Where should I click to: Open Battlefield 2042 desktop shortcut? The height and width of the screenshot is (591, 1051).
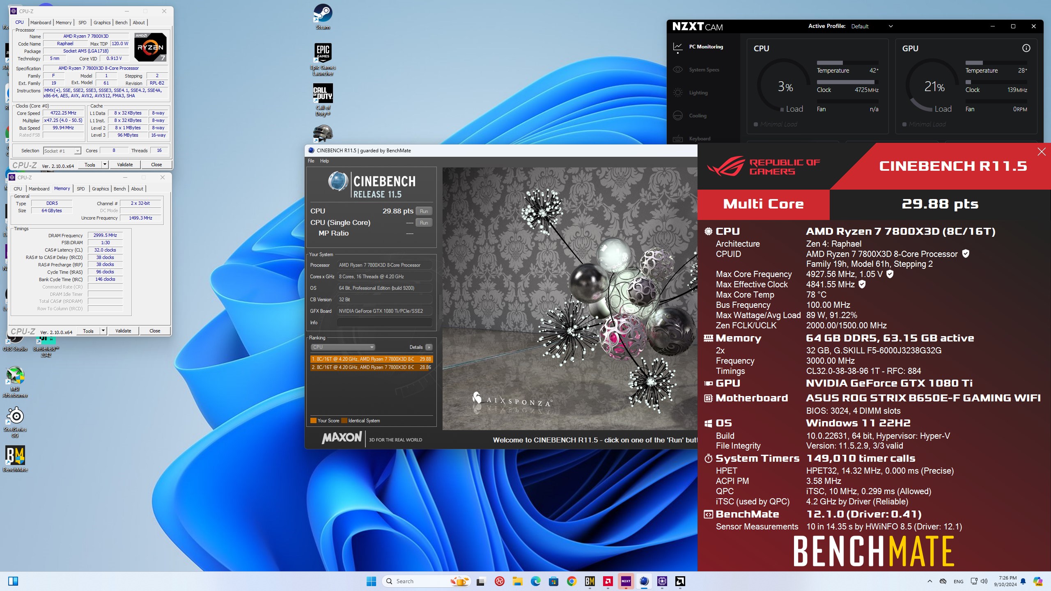tap(46, 346)
